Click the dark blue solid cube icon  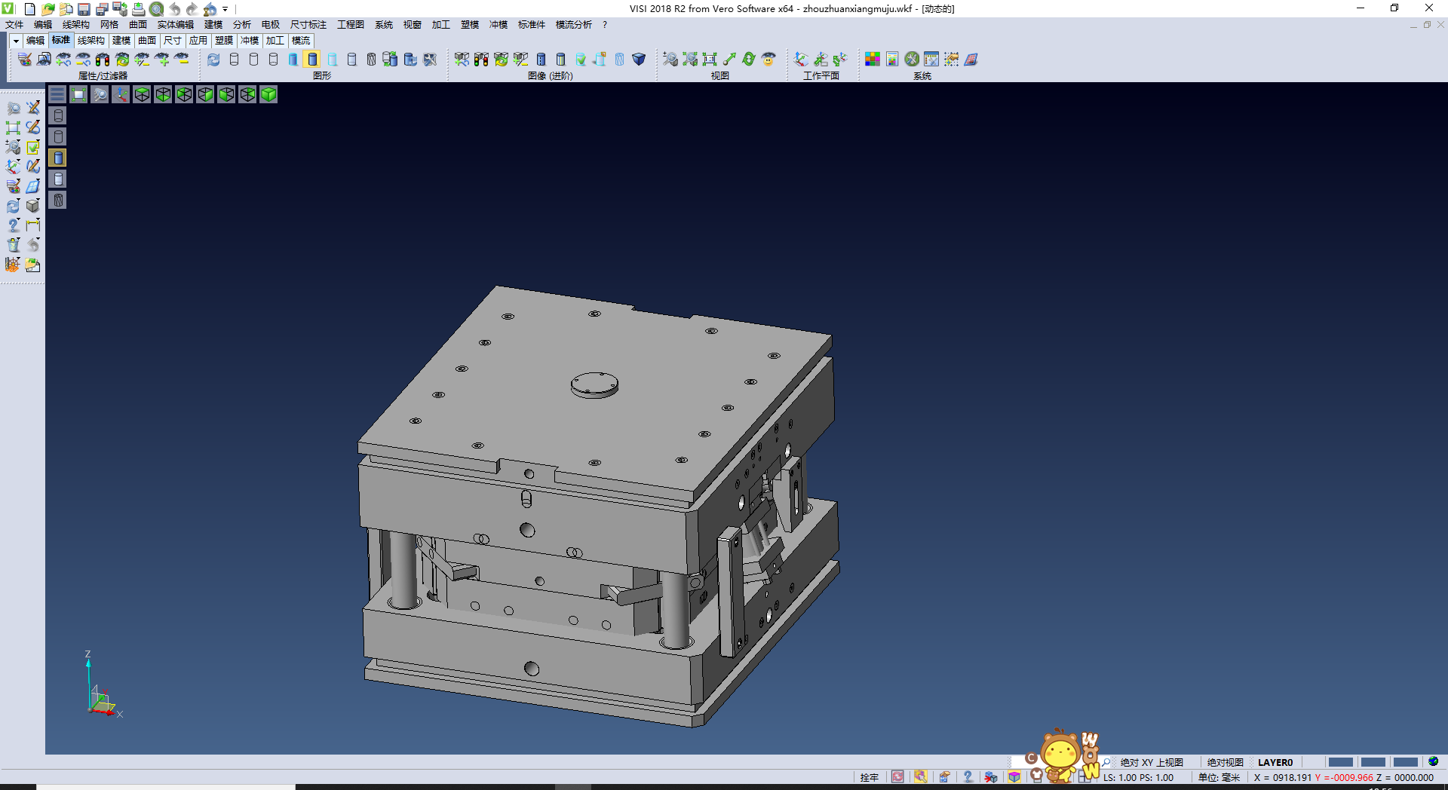[639, 59]
